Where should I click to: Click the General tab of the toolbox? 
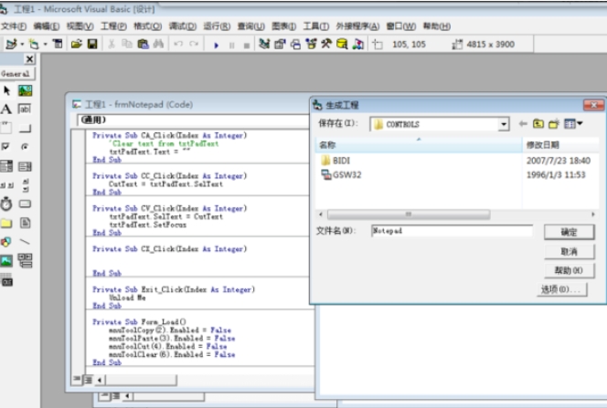[16, 73]
